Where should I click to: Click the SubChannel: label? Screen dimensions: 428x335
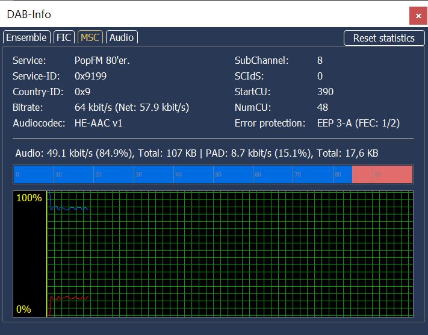pyautogui.click(x=261, y=60)
